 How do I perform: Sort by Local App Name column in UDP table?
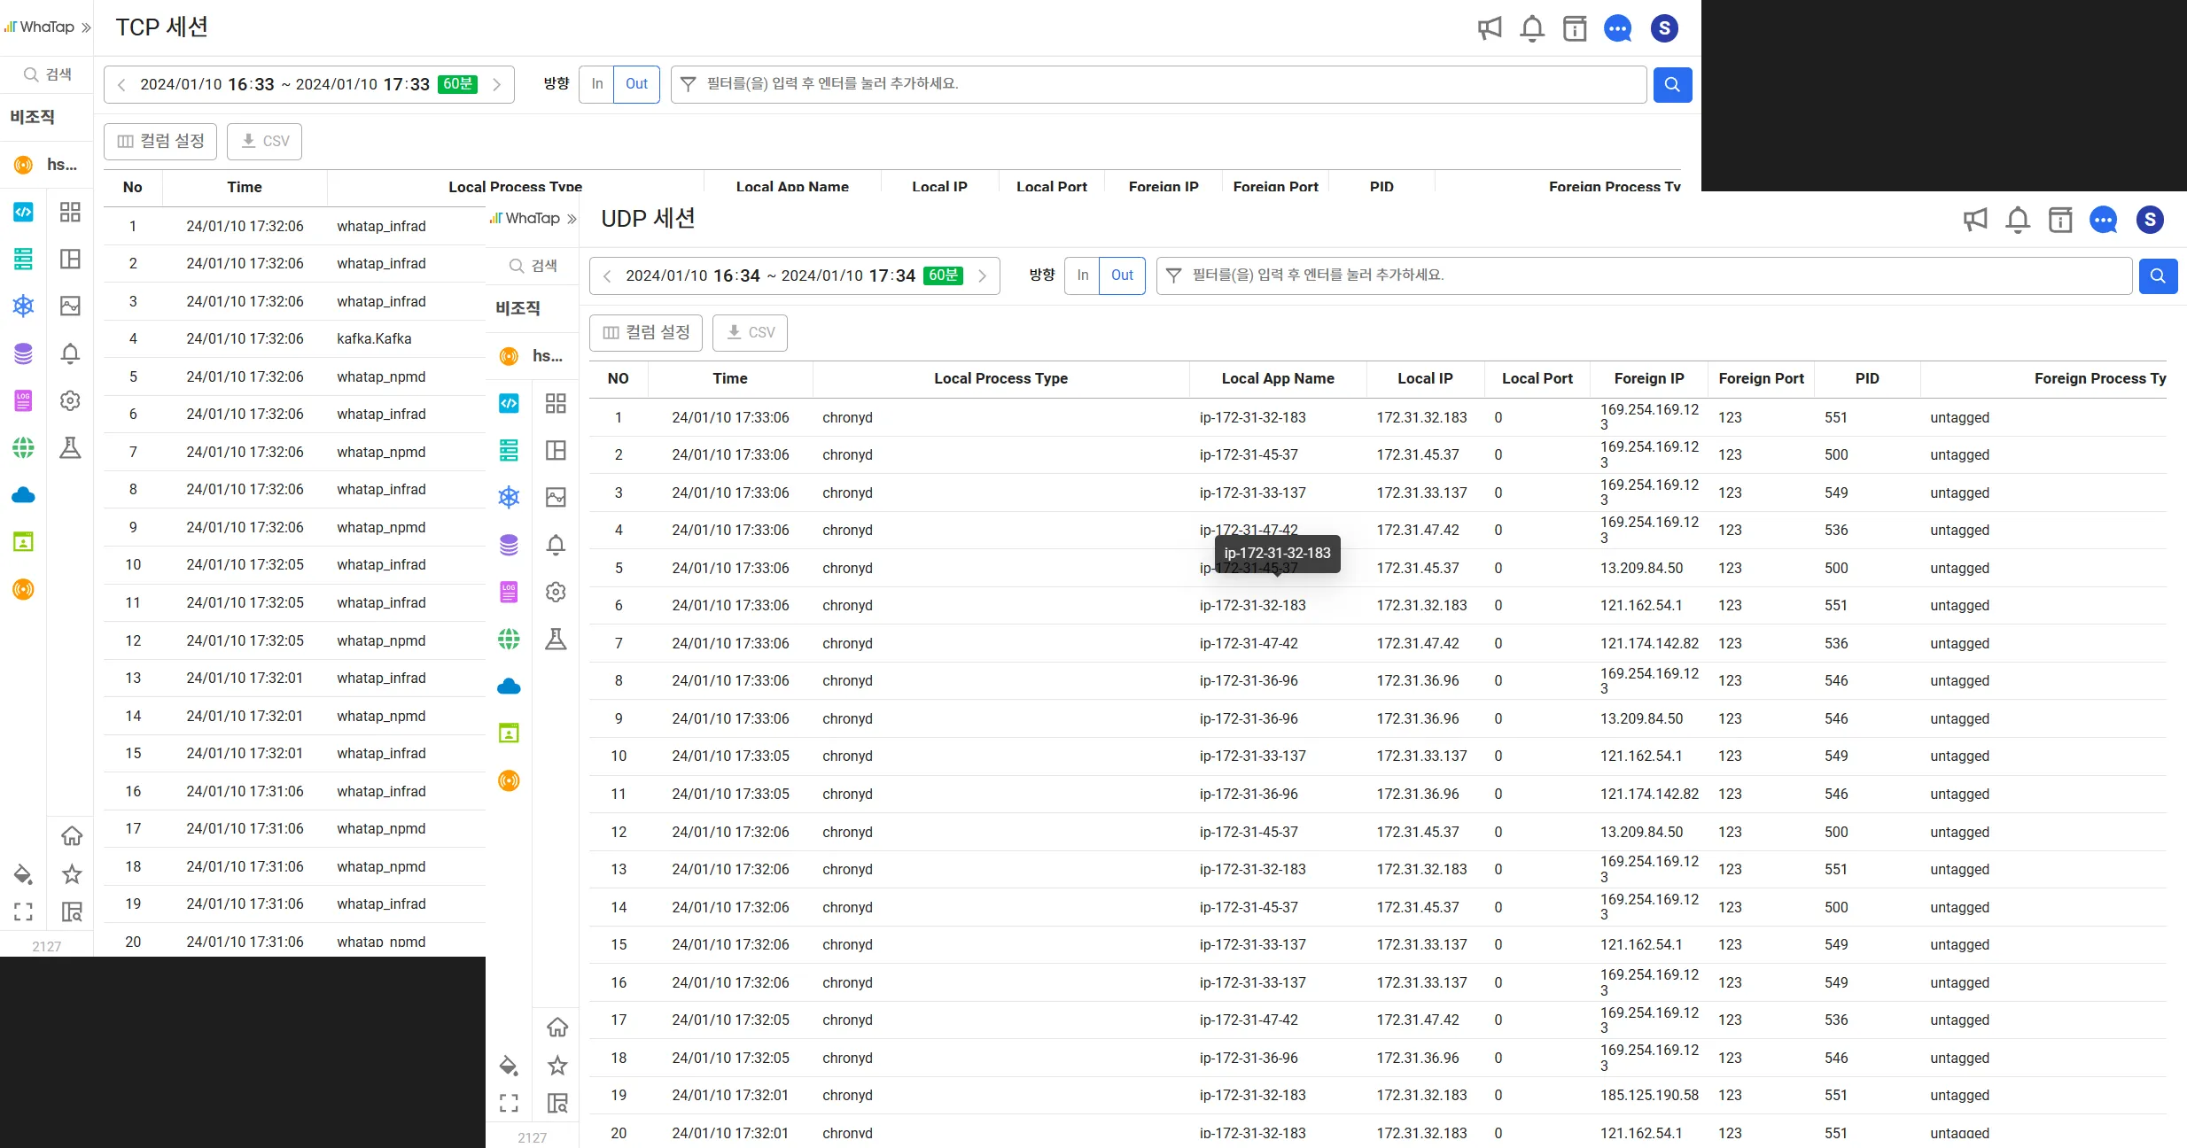pos(1277,378)
